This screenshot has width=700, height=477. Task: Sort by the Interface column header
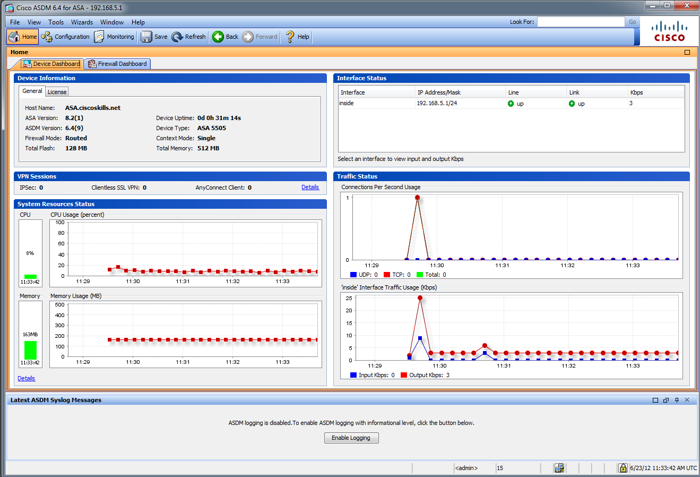coord(377,92)
